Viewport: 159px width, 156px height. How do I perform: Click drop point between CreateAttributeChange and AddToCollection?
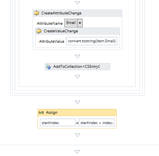point(78,57)
